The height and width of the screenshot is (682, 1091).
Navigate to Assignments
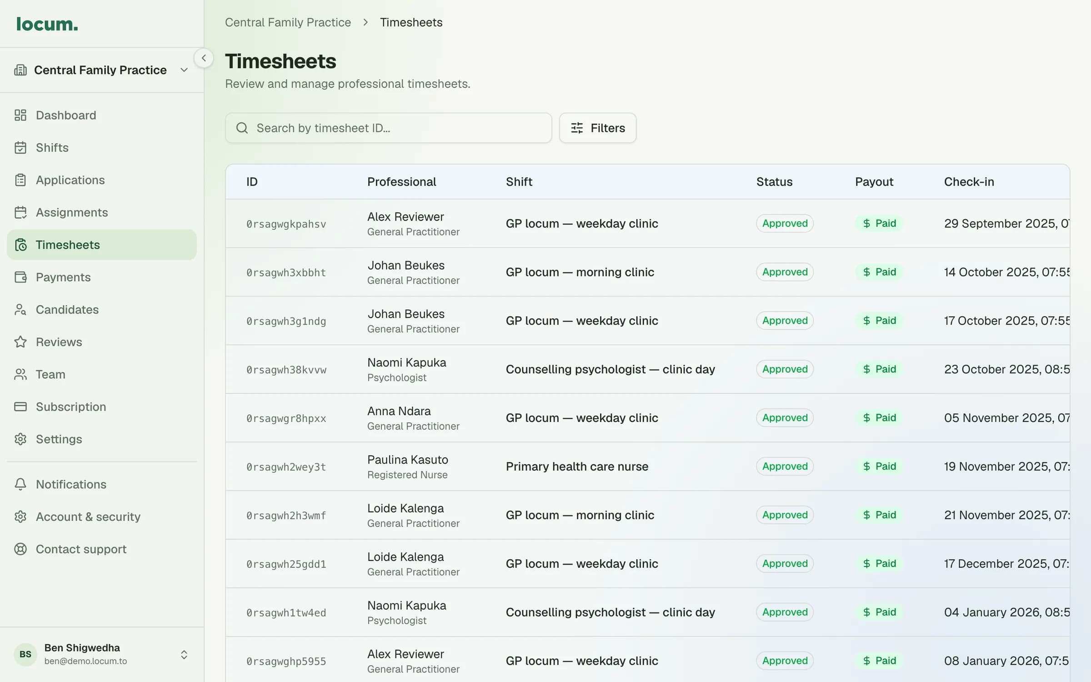click(x=101, y=212)
